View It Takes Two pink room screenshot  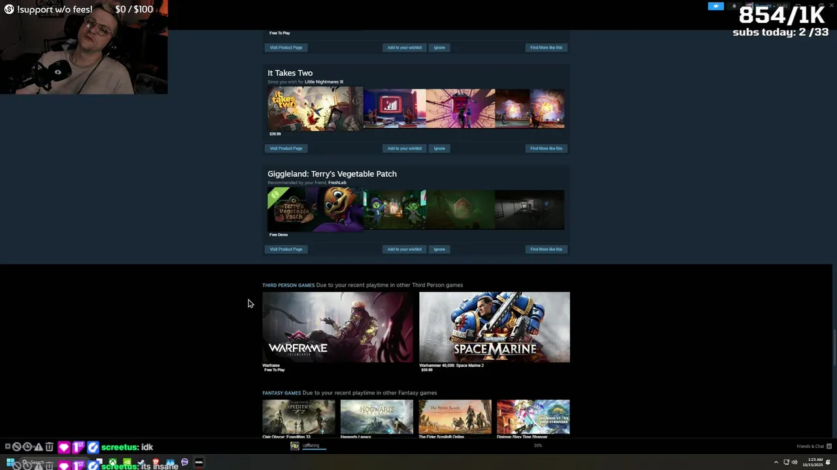tap(460, 109)
